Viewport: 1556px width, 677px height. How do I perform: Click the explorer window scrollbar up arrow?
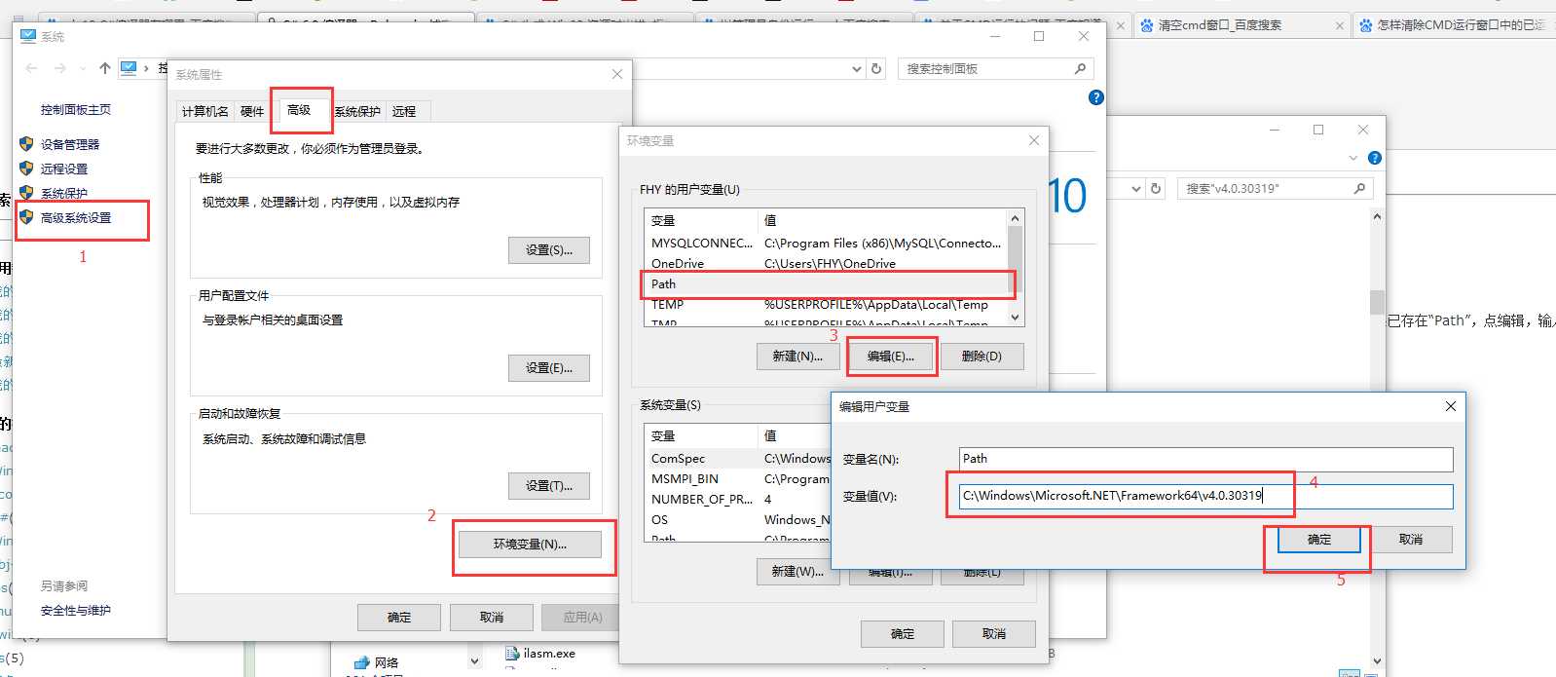point(1377,217)
